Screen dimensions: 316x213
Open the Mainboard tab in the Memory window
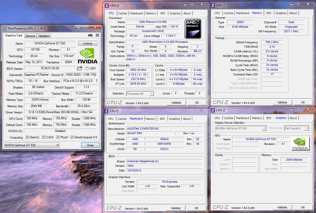(243, 13)
